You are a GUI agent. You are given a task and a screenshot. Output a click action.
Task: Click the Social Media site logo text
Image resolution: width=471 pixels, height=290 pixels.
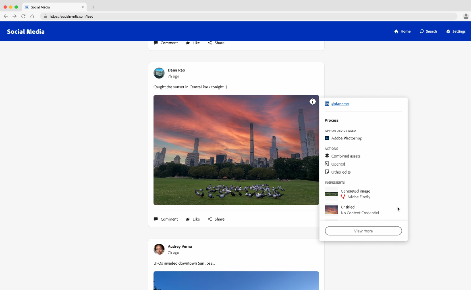[26, 31]
